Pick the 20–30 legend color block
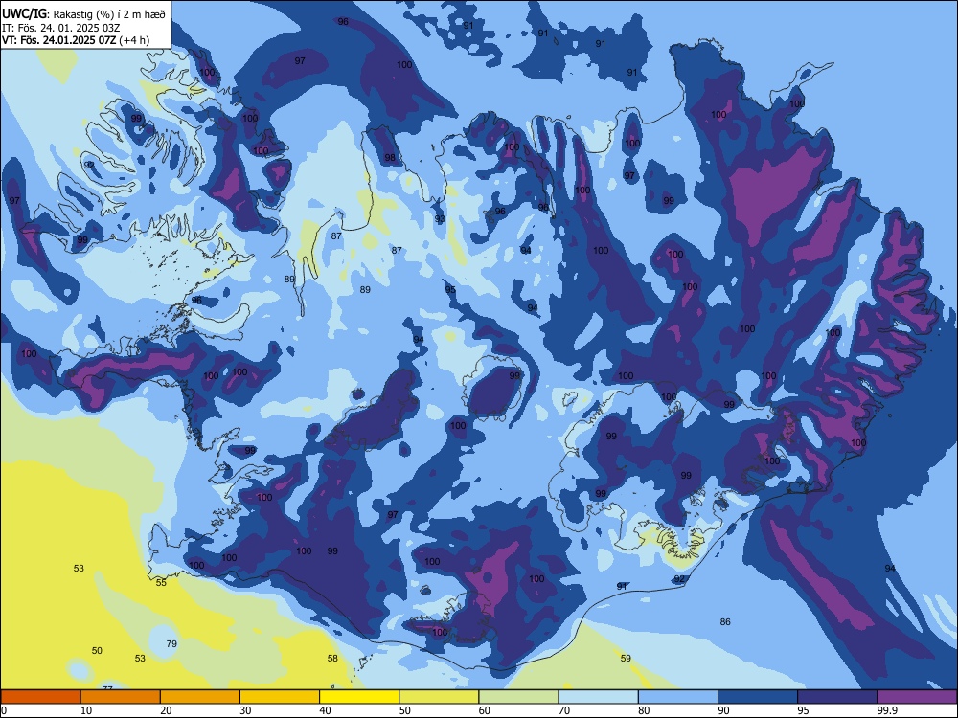Viewport: 958px width, 718px height. pos(200,697)
